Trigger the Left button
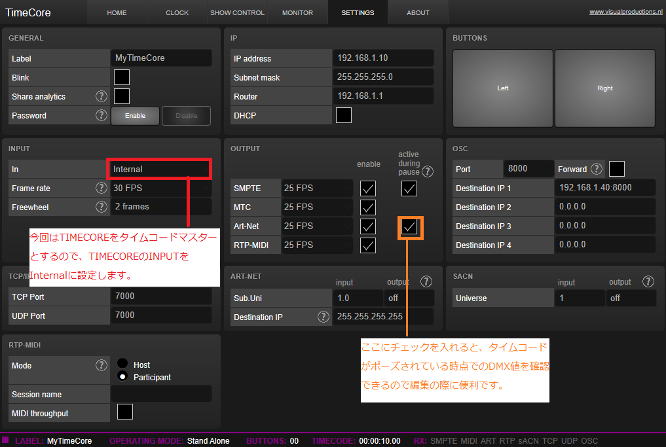The height and width of the screenshot is (447, 666). [503, 88]
